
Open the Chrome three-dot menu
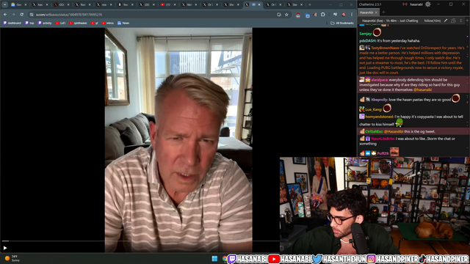[x=352, y=15]
